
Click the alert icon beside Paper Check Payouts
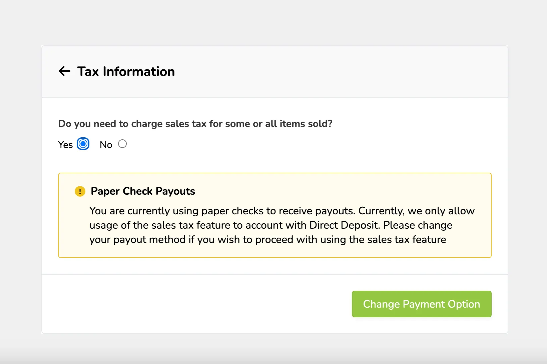pos(80,191)
